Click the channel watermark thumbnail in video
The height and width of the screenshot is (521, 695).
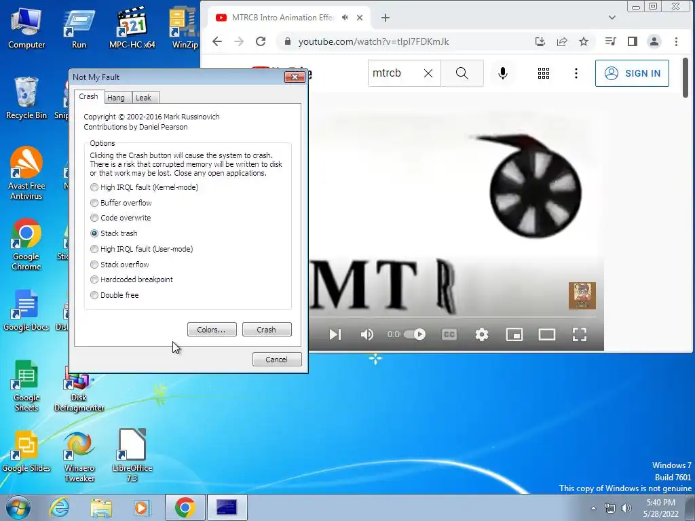582,296
